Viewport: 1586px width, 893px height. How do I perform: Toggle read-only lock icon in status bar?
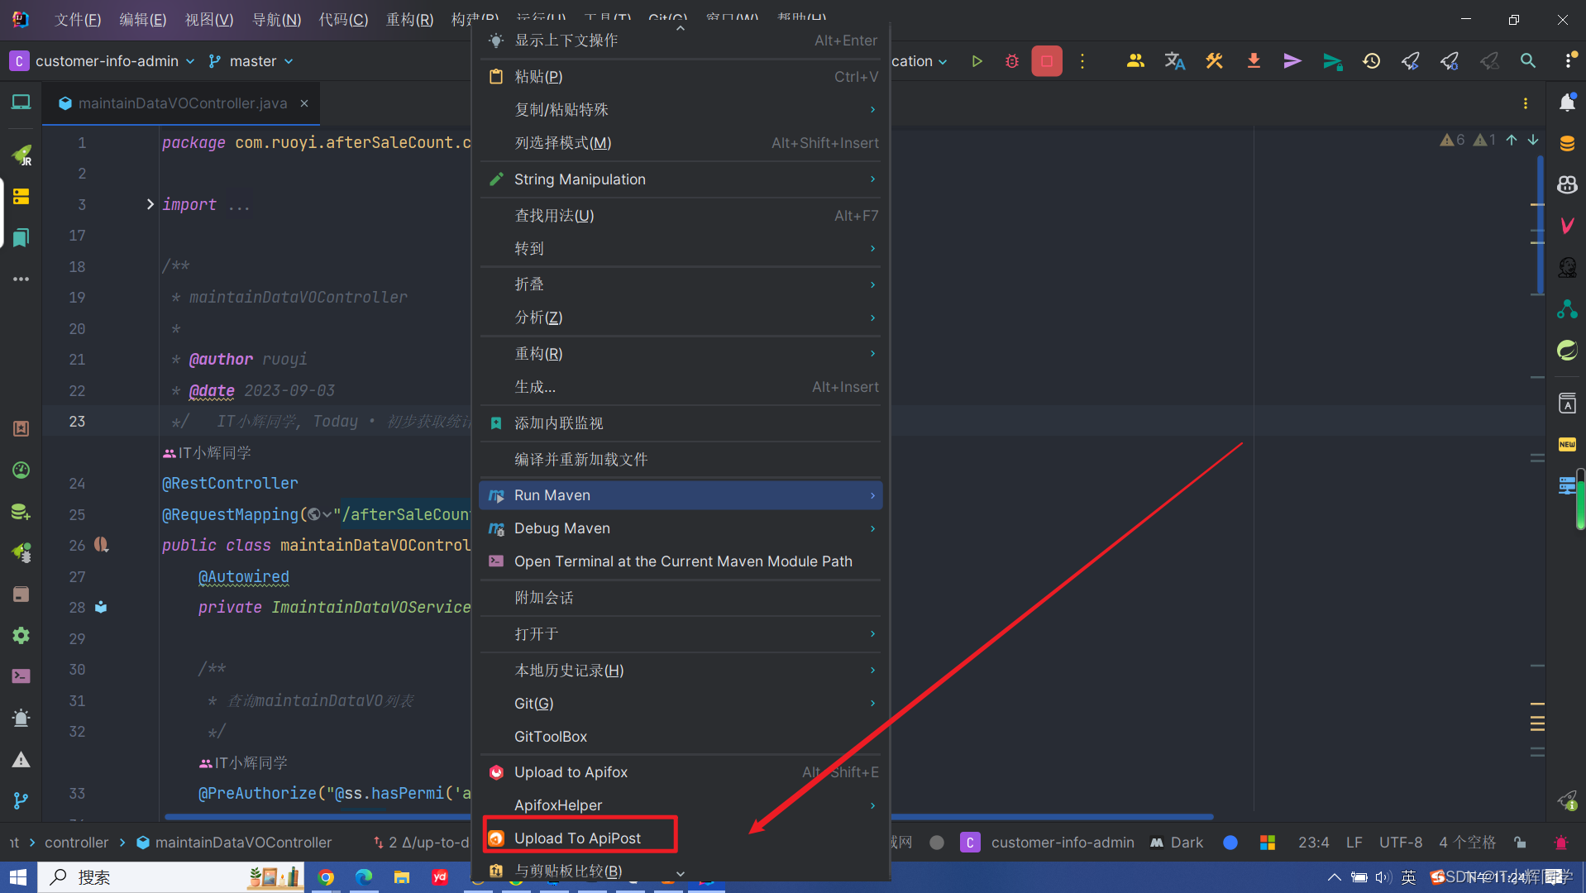point(1520,843)
